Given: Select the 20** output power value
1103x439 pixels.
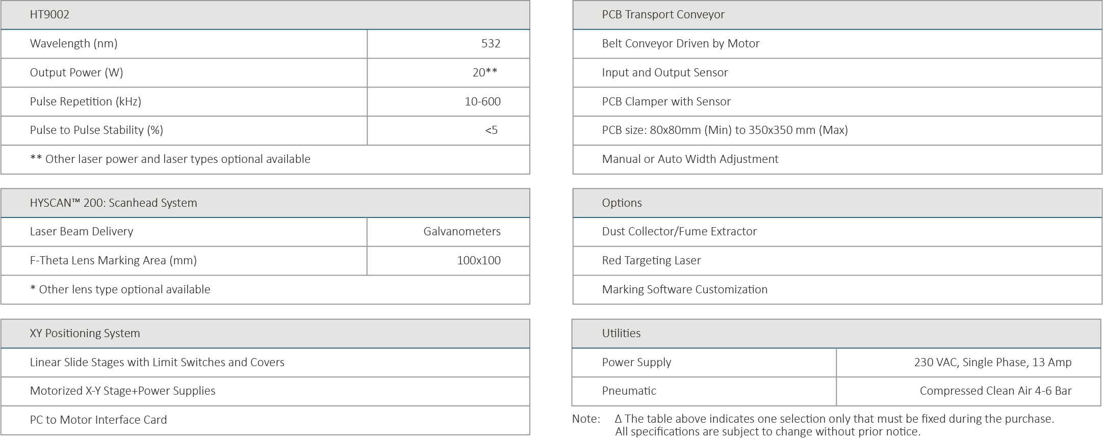Looking at the screenshot, I should (x=484, y=73).
